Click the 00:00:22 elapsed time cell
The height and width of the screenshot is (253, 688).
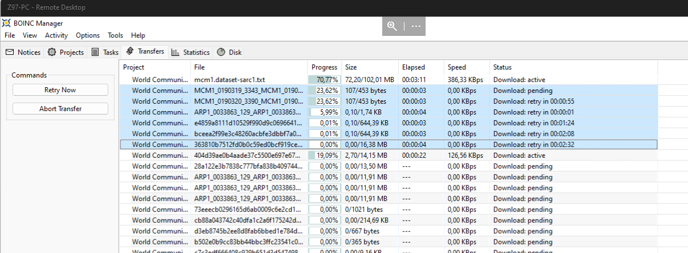[414, 155]
